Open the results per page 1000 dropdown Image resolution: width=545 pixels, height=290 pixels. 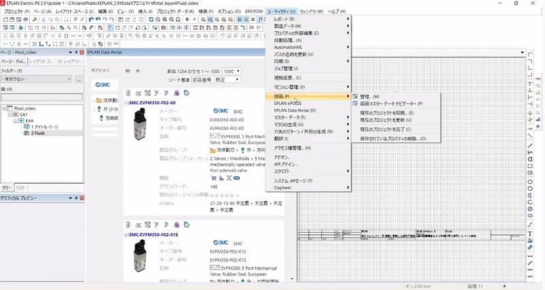tap(232, 71)
